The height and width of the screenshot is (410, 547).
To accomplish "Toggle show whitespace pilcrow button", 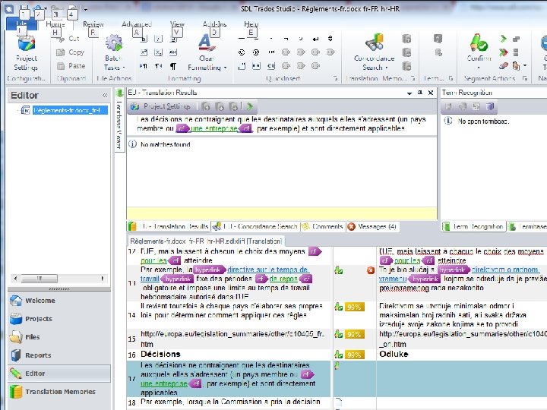I will coord(173,66).
